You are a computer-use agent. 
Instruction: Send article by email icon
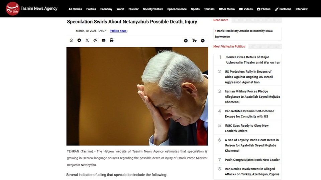coord(103,40)
